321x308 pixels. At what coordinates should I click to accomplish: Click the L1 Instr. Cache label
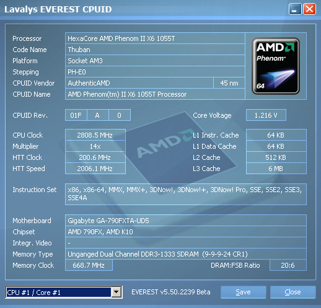pyautogui.click(x=216, y=135)
